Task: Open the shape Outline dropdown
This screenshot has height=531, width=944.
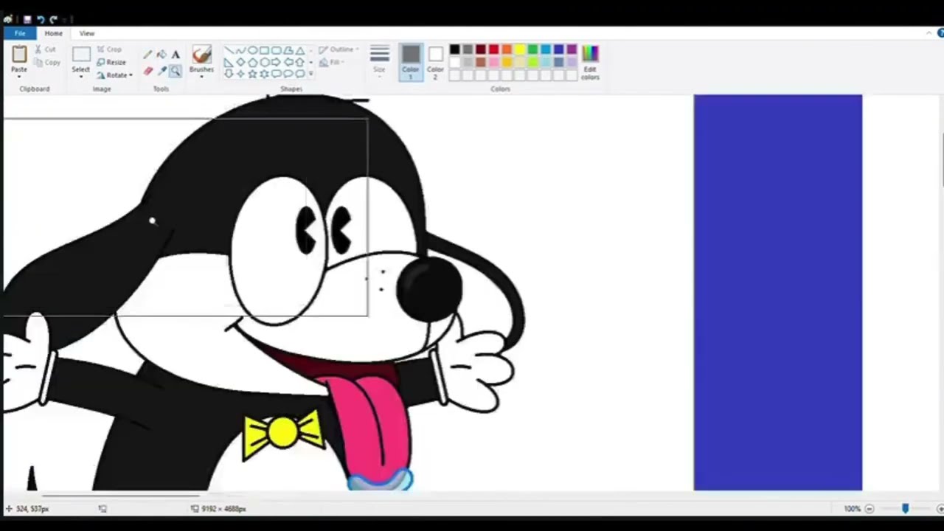Action: tap(339, 49)
